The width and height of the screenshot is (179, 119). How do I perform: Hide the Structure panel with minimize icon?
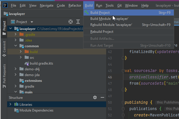(x=102, y=98)
